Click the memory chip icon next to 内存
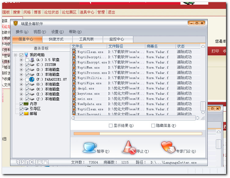The image size is (230, 178). coord(26,104)
